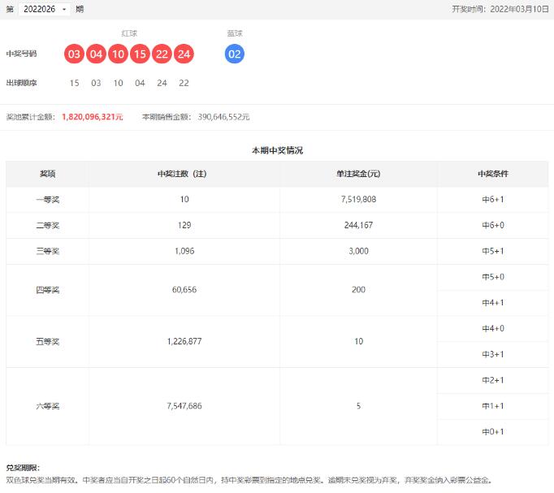Click red ball 22
Image resolution: width=554 pixels, height=493 pixels.
(162, 54)
